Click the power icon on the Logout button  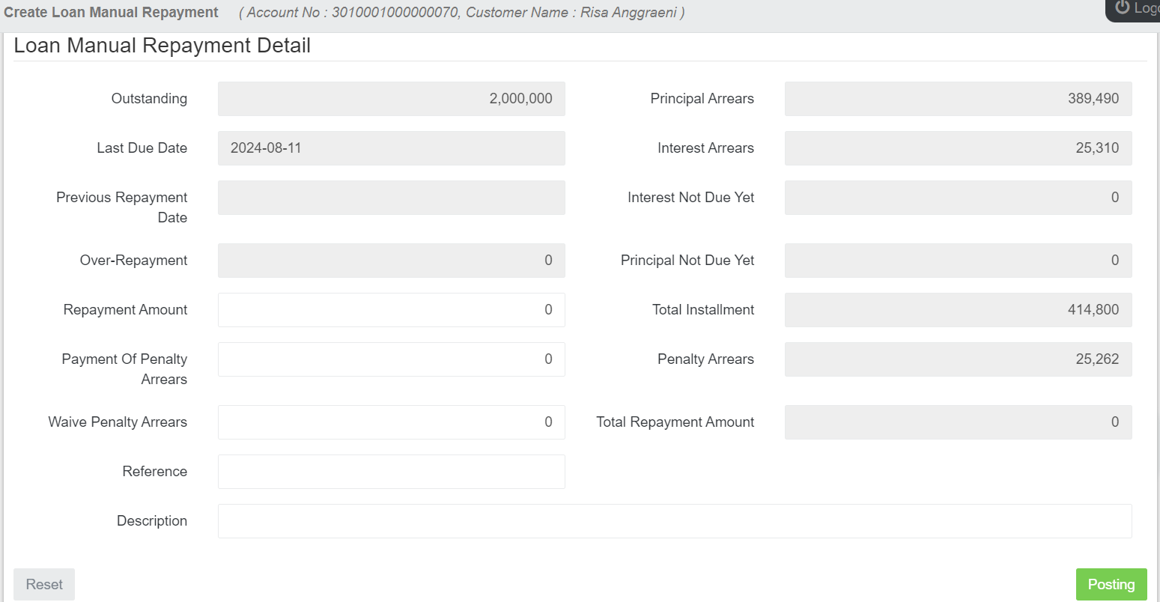point(1123,7)
